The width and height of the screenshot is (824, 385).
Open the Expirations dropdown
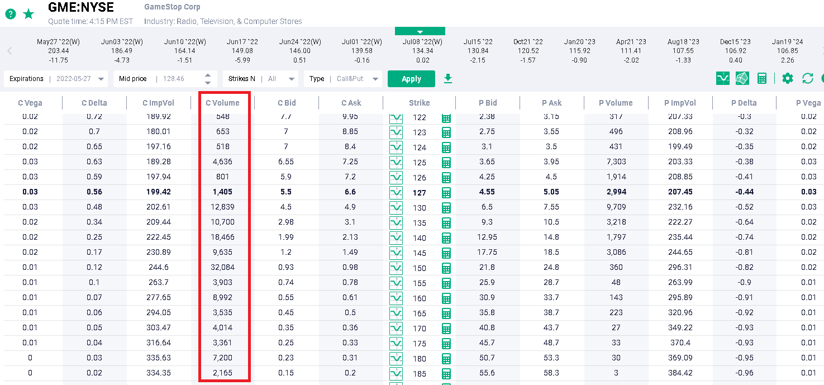click(x=56, y=79)
